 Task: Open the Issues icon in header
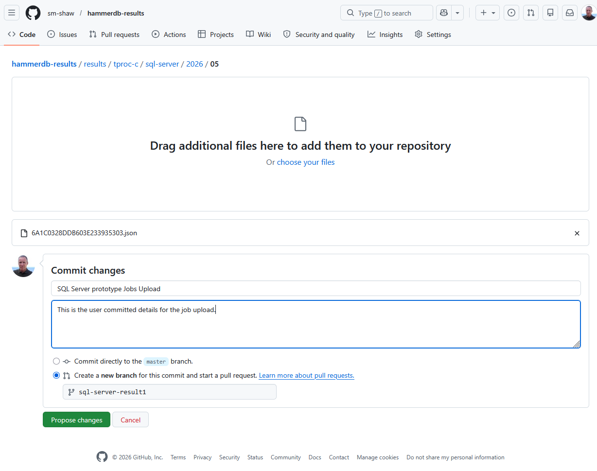point(511,13)
